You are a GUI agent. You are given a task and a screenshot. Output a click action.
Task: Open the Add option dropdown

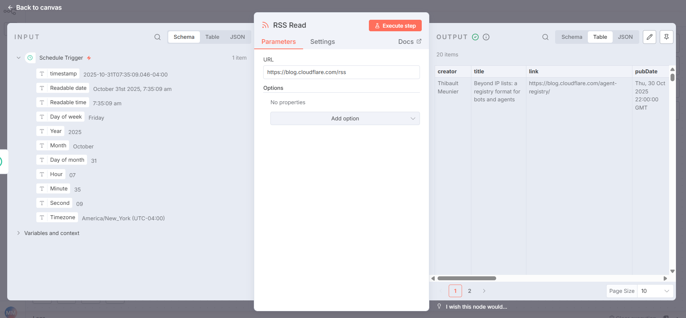click(x=345, y=119)
